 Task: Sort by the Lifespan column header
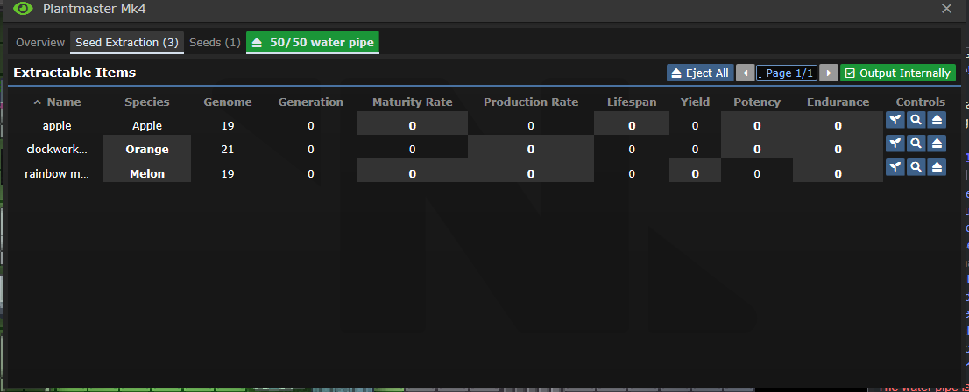coord(632,101)
